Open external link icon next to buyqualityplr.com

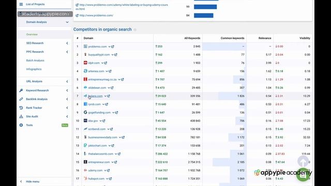pyautogui.click(x=116, y=55)
